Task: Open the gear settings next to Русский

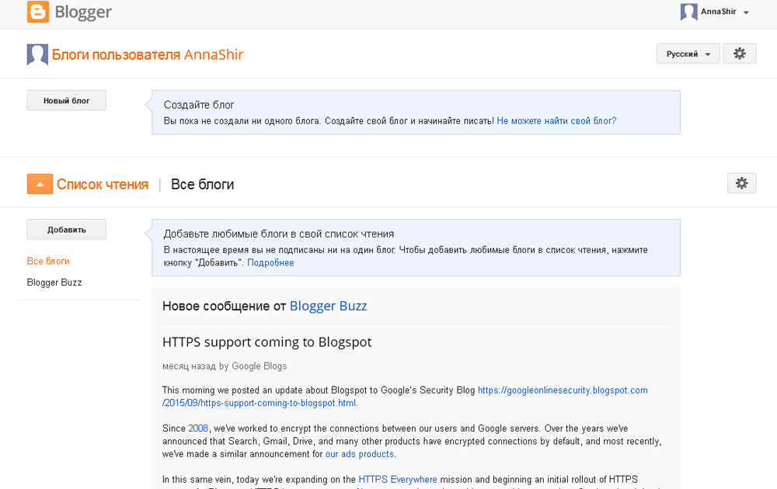Action: (740, 54)
